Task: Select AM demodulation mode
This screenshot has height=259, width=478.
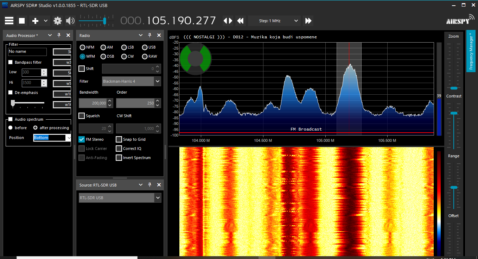Action: pyautogui.click(x=107, y=47)
